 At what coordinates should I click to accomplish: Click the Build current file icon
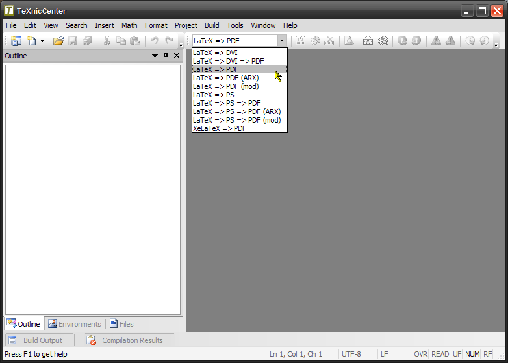300,41
